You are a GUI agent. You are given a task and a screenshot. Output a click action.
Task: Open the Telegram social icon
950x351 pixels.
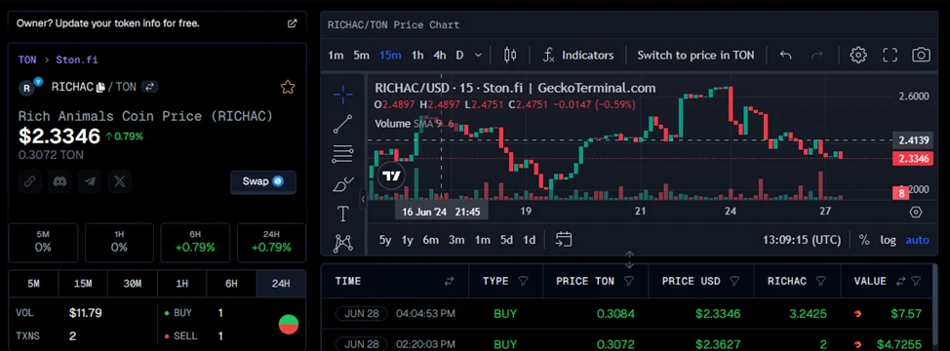tap(90, 181)
